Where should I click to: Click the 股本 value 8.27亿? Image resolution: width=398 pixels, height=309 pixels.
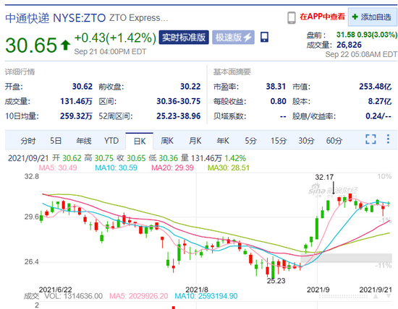click(x=380, y=101)
